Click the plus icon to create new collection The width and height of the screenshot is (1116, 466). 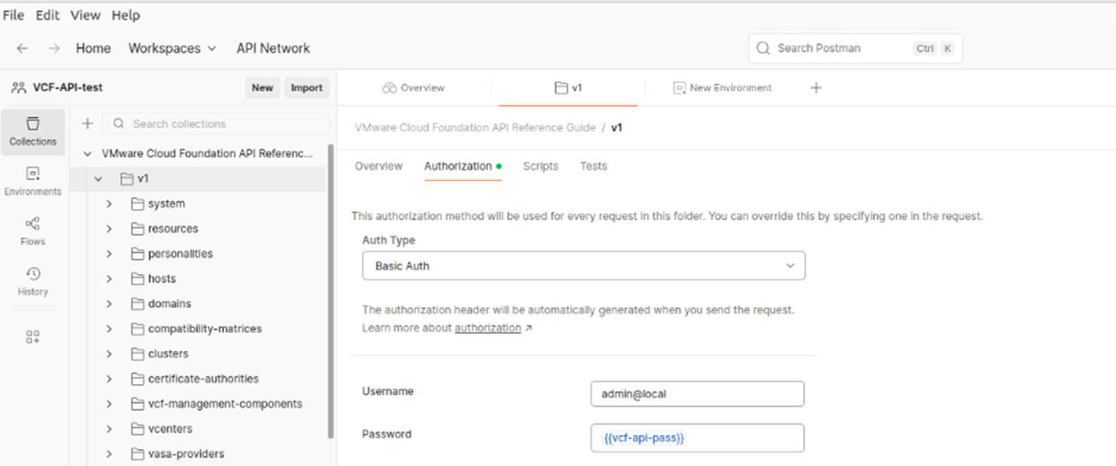click(87, 124)
